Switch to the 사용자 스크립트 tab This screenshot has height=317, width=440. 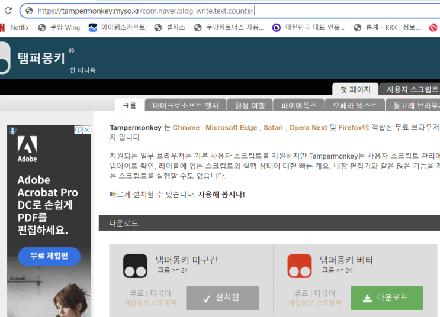click(410, 89)
